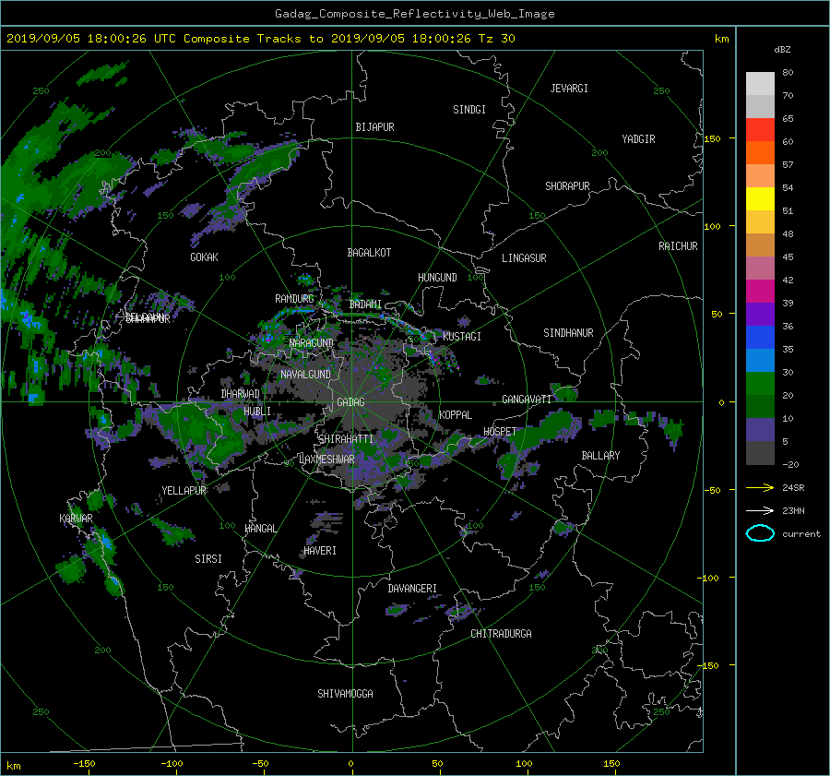The height and width of the screenshot is (776, 830).
Task: Select the SHORAPUR label
Action: pos(567,186)
